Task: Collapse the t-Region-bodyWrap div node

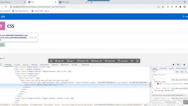Action: tap(14, 69)
